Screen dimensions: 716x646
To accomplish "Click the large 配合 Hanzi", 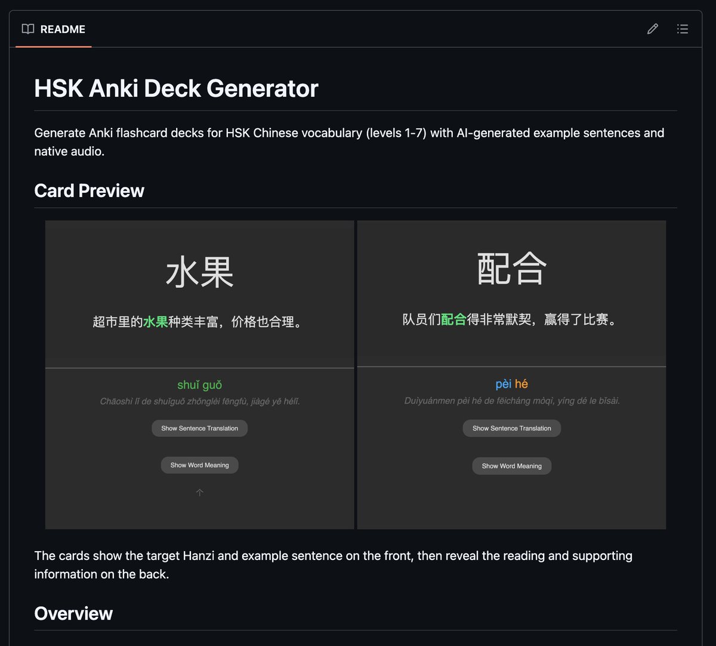I will point(511,269).
